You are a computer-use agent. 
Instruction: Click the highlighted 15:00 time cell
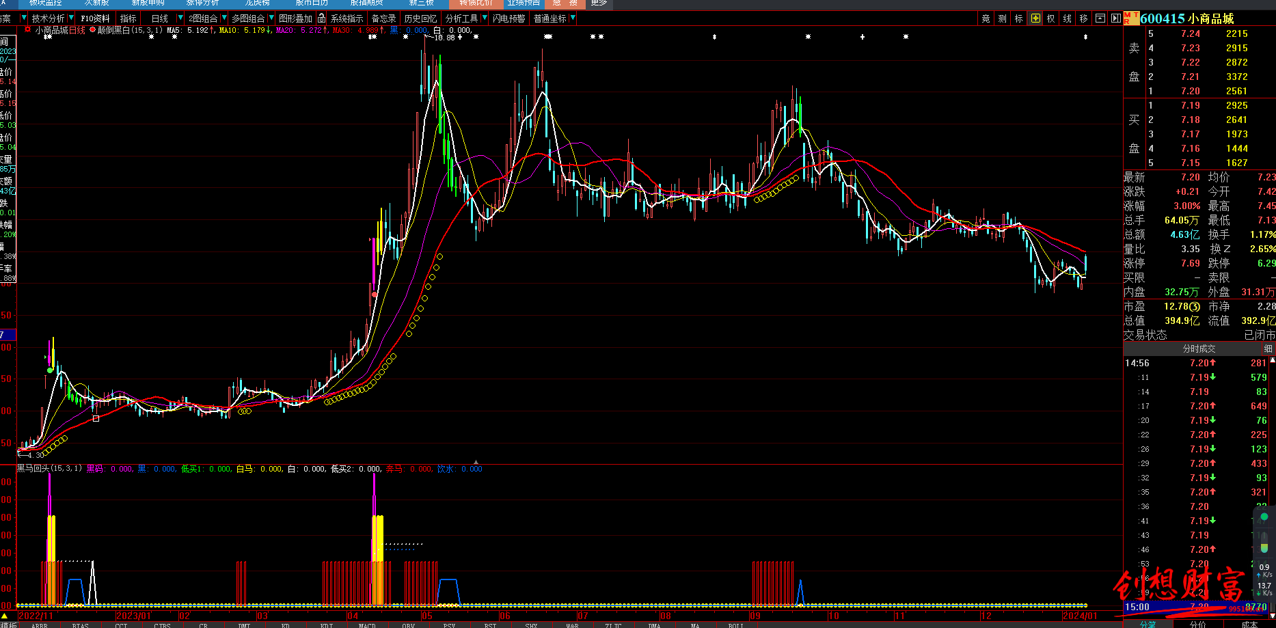click(1137, 607)
